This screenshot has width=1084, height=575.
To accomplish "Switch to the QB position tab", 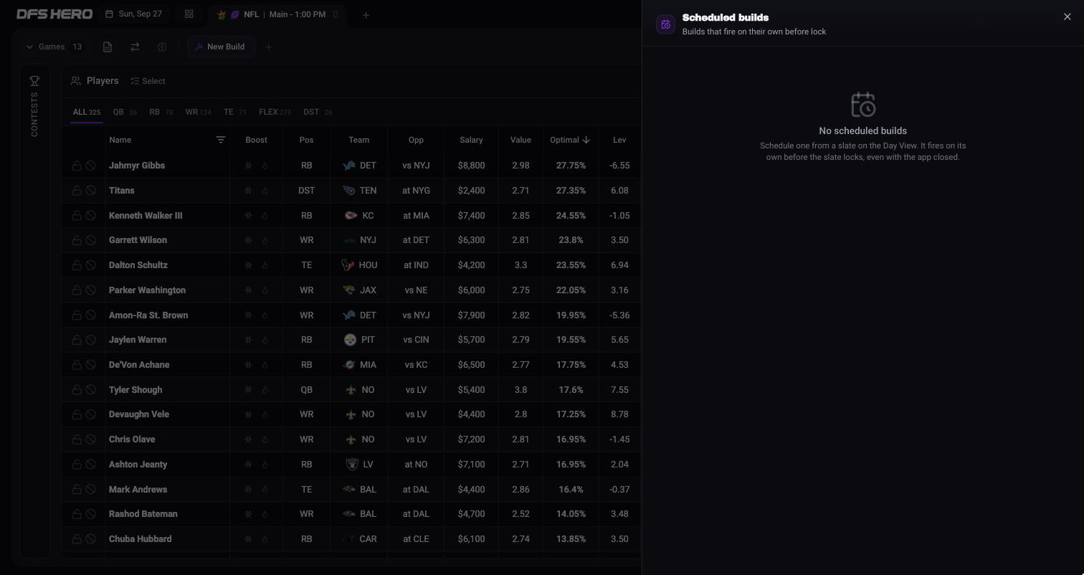I will [125, 112].
